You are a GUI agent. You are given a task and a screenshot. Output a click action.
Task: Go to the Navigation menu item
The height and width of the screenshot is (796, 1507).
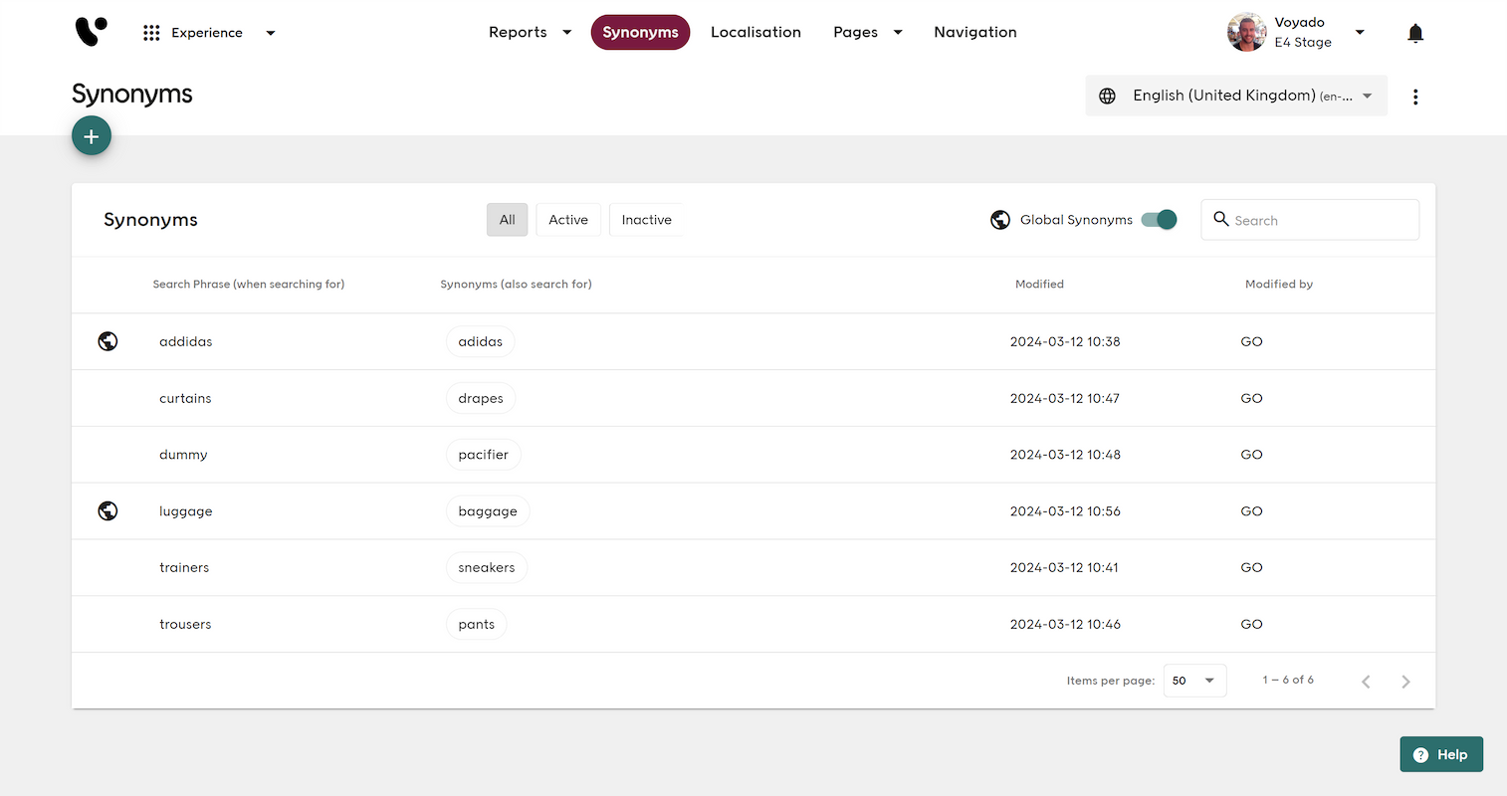[x=974, y=33]
